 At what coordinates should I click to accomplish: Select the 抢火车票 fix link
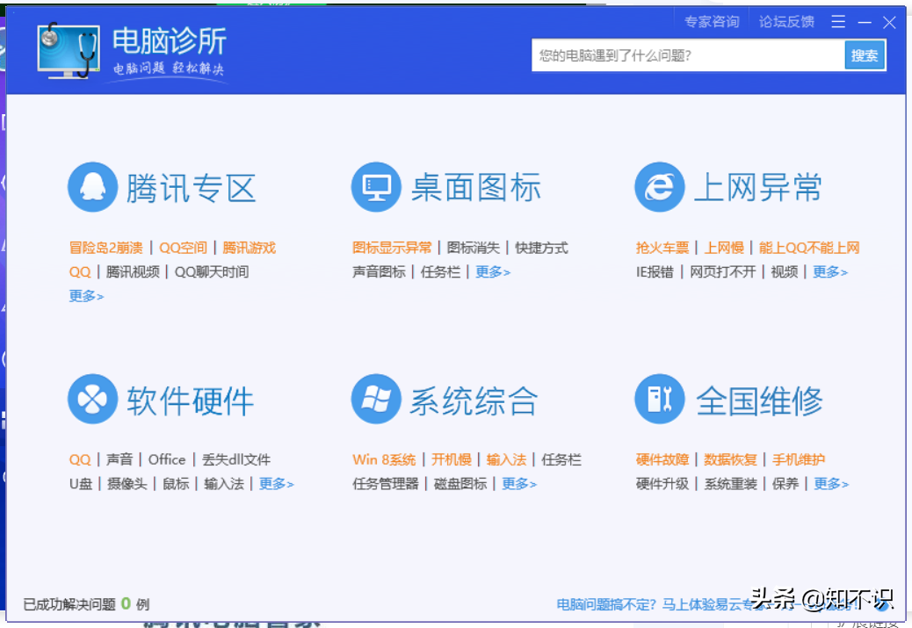(x=662, y=248)
